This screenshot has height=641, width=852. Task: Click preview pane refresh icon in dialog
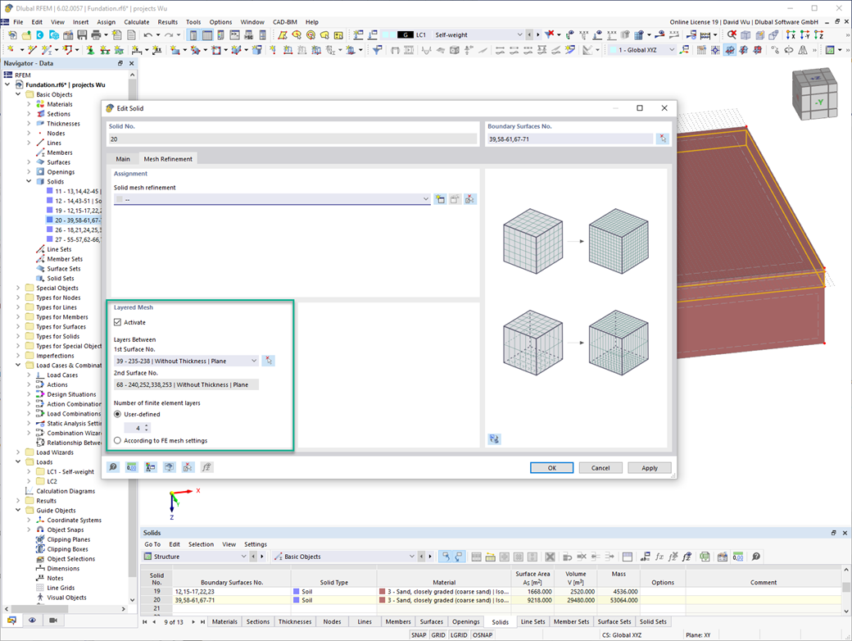495,439
